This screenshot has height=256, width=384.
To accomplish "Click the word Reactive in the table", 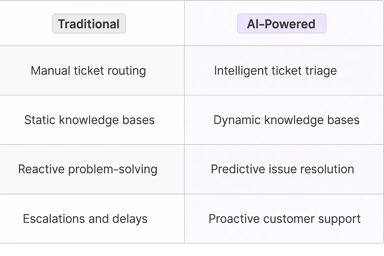I will [41, 169].
